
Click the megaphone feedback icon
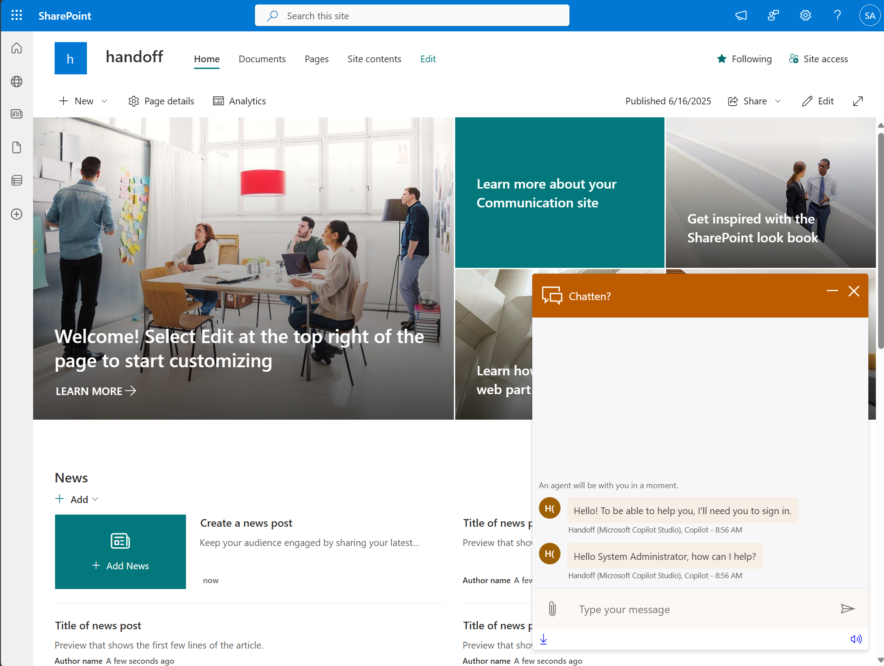pos(741,16)
